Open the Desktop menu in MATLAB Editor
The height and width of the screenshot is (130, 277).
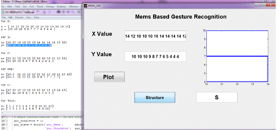pyautogui.click(x=61, y=6)
